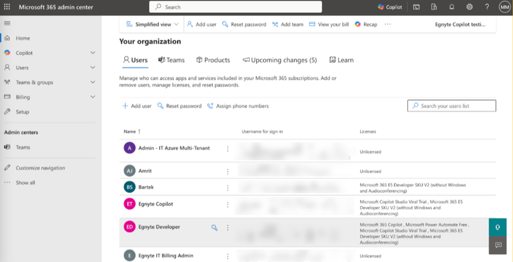Open the help & support headset button
This screenshot has height=262, width=513.
[x=498, y=227]
